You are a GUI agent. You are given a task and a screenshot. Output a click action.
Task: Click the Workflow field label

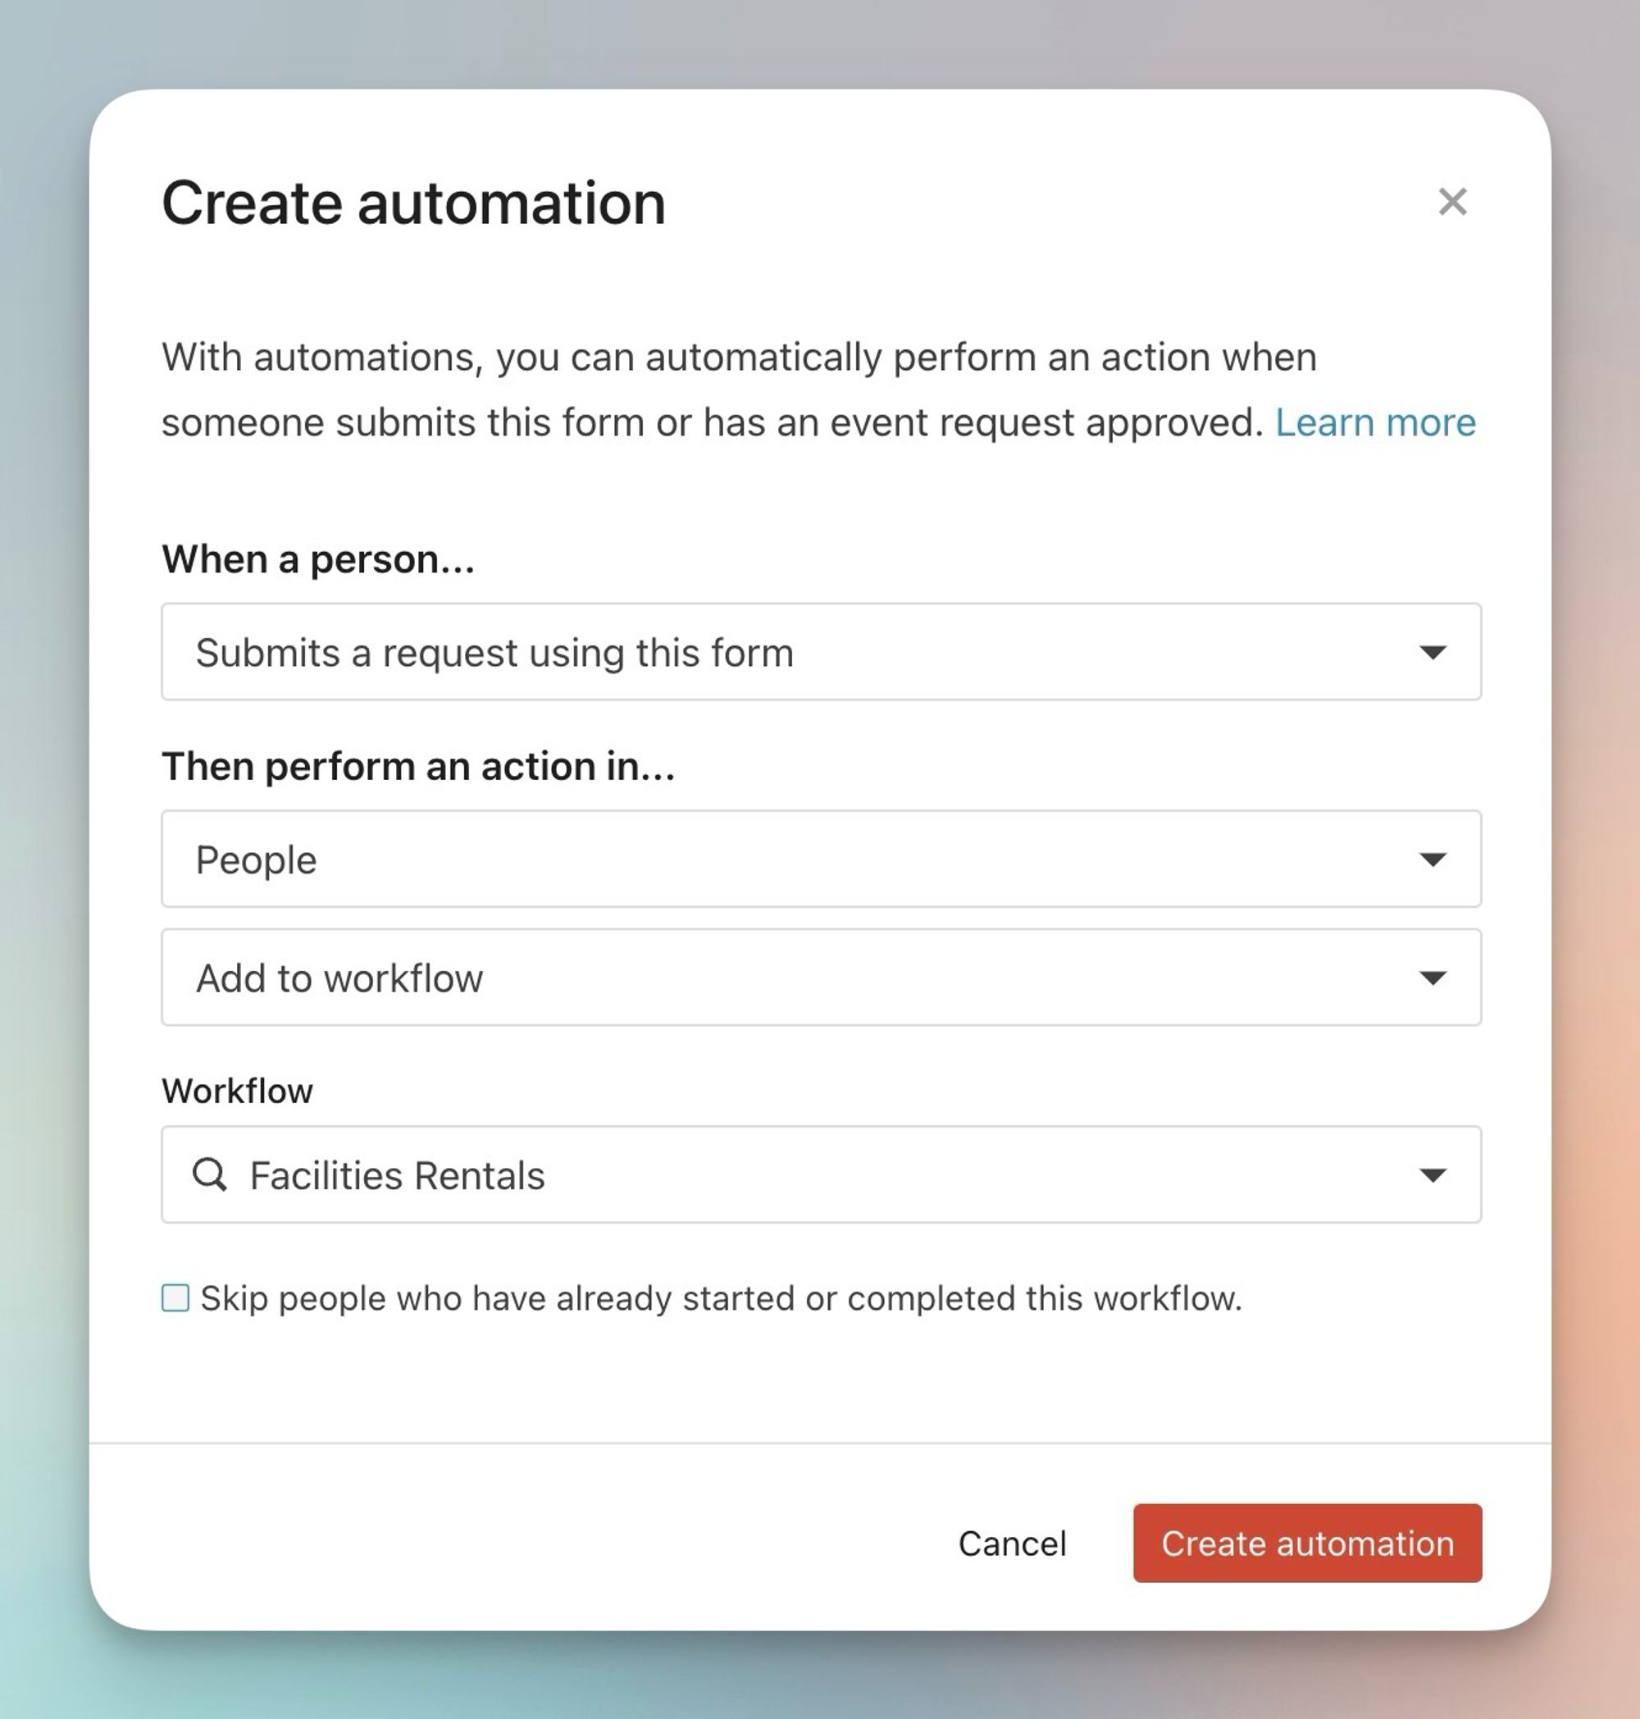[x=237, y=1092]
